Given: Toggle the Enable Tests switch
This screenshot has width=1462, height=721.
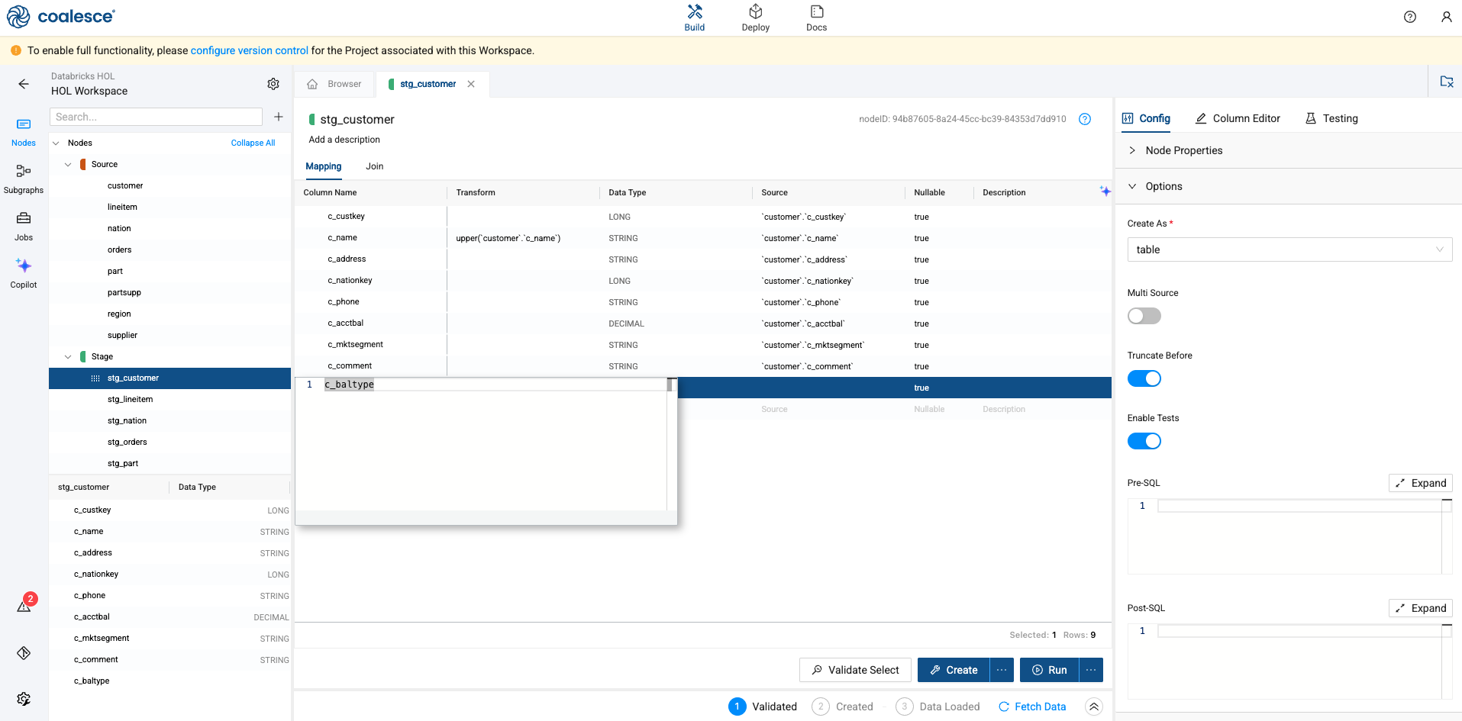Looking at the screenshot, I should [x=1144, y=441].
